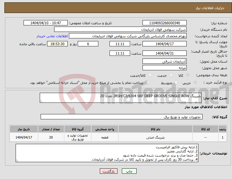Click the شماره نیاز field 1104093266000340
Screen dimensions: 232x179
164,23
